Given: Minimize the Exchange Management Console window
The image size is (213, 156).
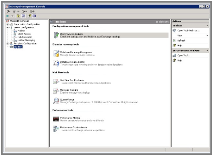Looking at the screenshot, I should 200,6.
